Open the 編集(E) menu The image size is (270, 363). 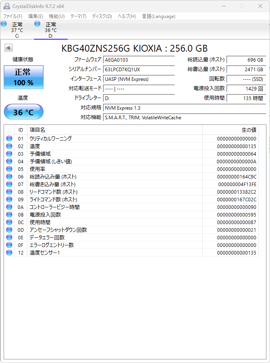click(36, 16)
